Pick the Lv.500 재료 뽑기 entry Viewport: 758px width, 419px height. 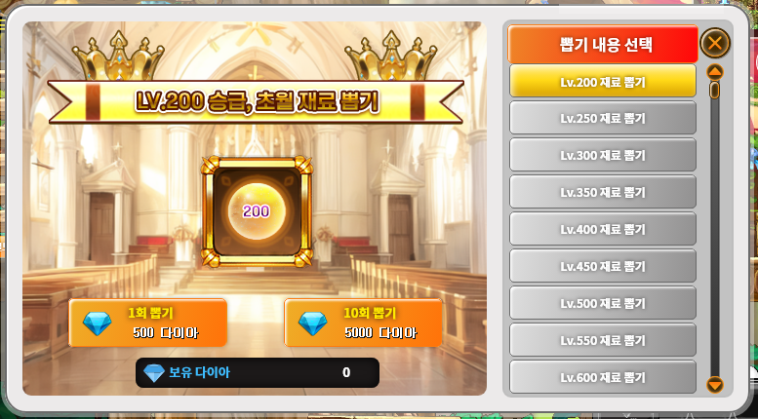tap(603, 303)
